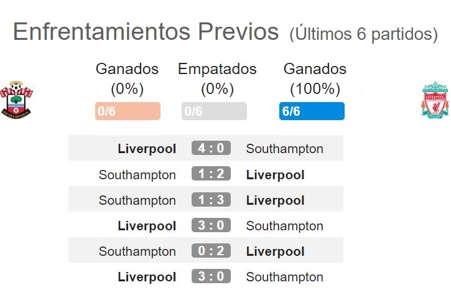The image size is (451, 300).
Task: Click Liverpool in the 0:2 match row
Action: pyautogui.click(x=275, y=251)
